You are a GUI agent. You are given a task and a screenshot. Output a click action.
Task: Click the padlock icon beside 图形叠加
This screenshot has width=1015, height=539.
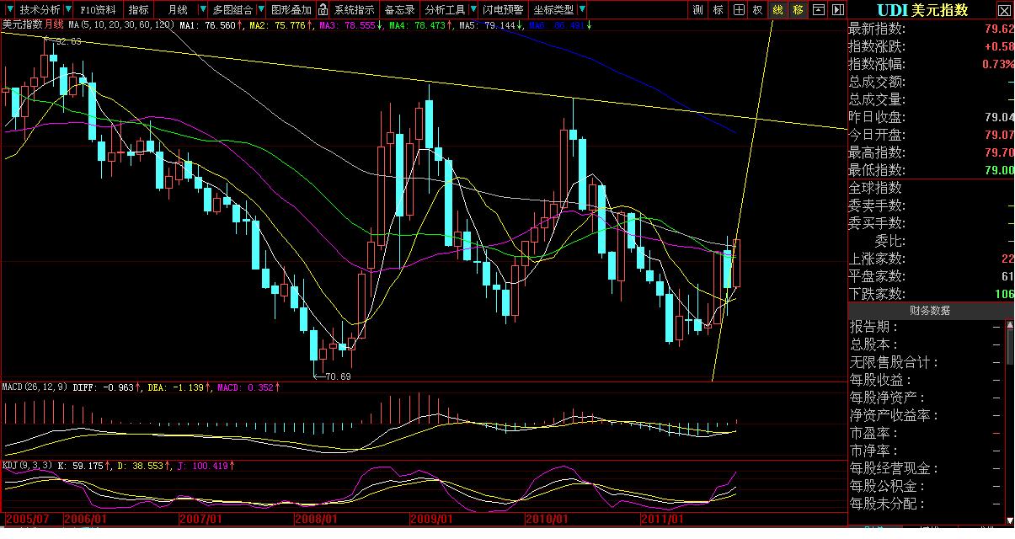pyautogui.click(x=322, y=10)
